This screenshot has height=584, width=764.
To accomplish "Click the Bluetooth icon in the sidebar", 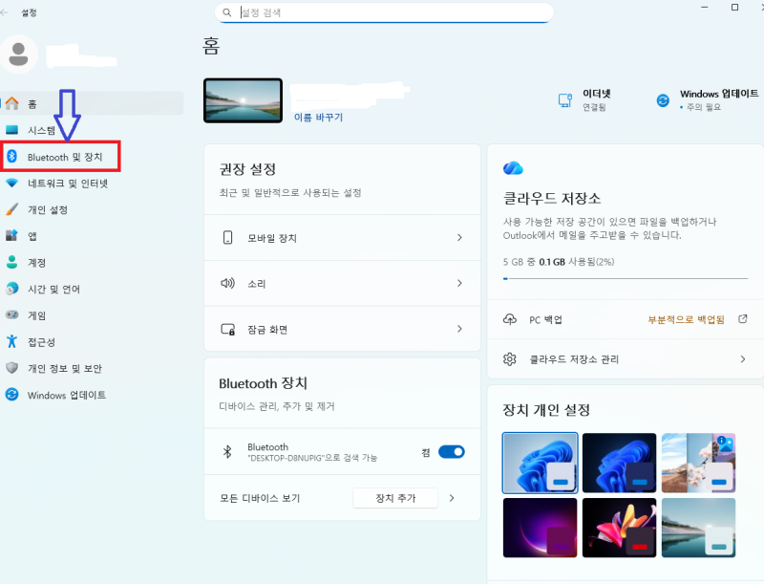I will coord(11,157).
